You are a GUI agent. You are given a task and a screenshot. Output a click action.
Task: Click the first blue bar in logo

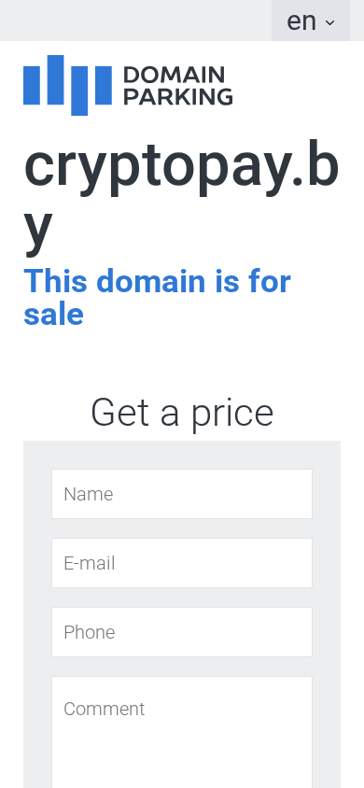(31, 86)
